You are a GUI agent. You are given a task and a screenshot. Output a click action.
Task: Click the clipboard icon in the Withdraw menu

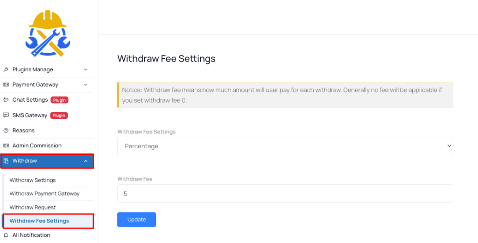click(x=6, y=161)
